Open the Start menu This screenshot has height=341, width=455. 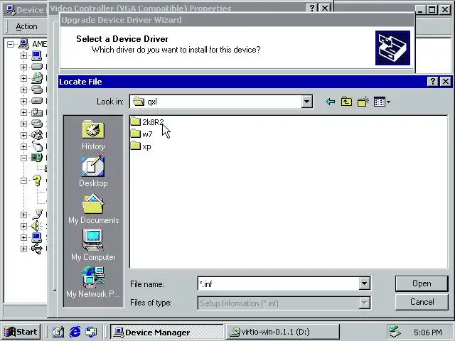pyautogui.click(x=21, y=332)
